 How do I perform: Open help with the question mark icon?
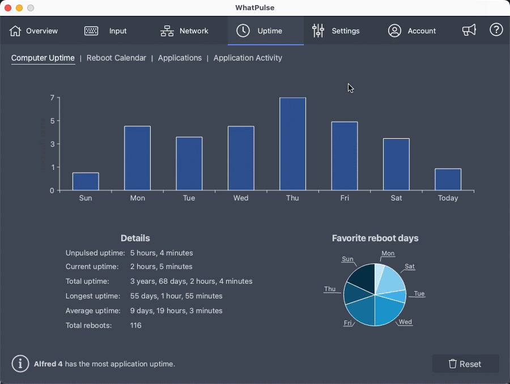[496, 30]
